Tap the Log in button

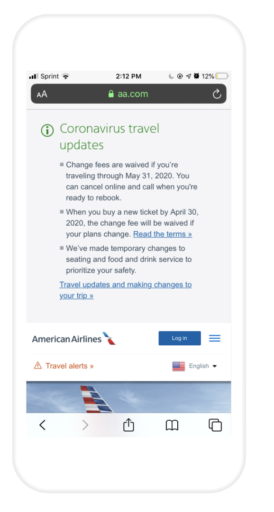[180, 338]
